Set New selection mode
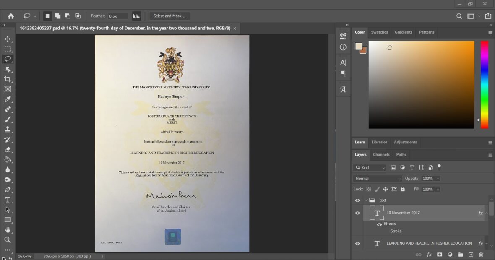 [x=47, y=16]
